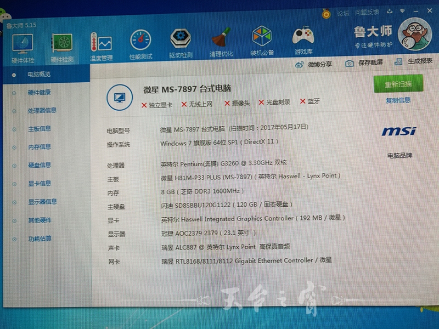Open 驱动检测 driver detection
This screenshot has height=329, width=439.
(181, 43)
